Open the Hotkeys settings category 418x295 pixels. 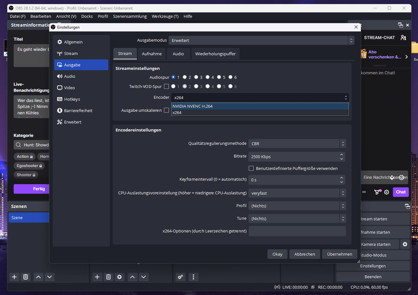pos(81,99)
